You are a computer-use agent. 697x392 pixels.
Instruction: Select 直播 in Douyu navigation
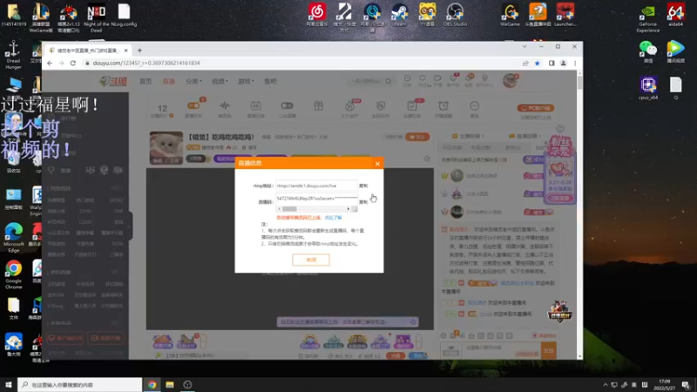168,81
